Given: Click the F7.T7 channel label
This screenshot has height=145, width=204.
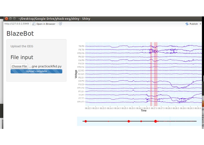Looking at the screenshot, I should pos(81,98).
